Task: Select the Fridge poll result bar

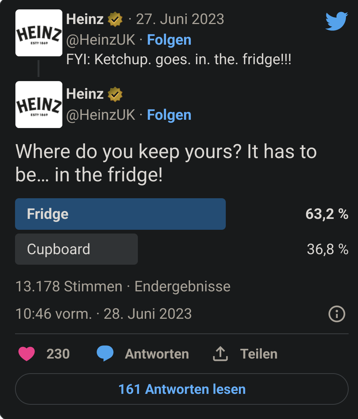Action: 120,214
